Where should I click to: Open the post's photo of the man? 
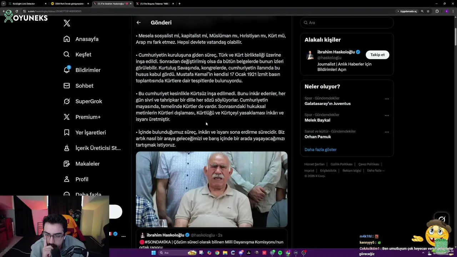click(x=211, y=189)
